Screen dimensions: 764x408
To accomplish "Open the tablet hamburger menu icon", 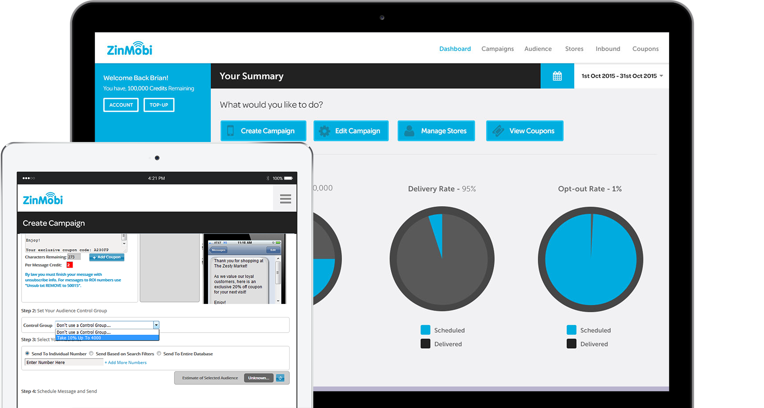I will (x=286, y=199).
